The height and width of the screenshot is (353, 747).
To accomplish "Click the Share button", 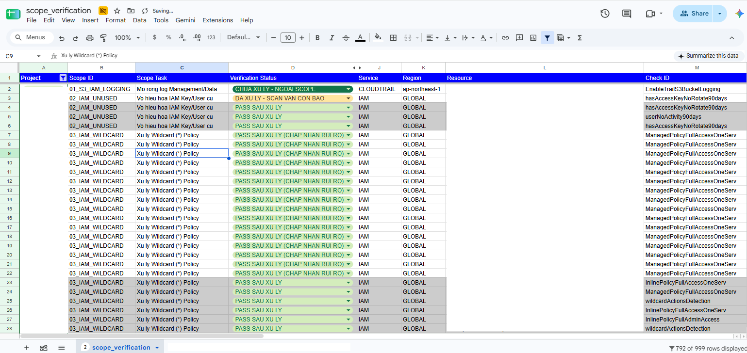I will pos(694,14).
